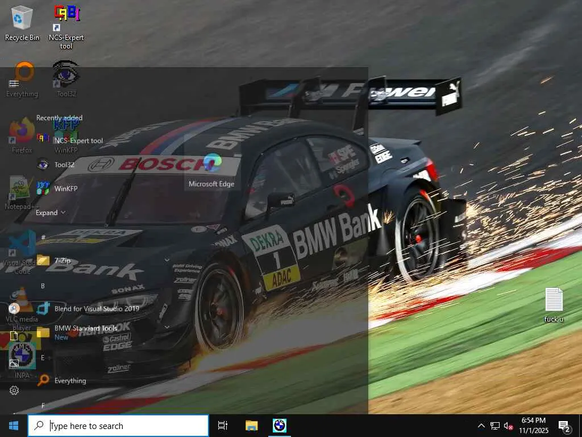Open the Action Center notifications icon
This screenshot has height=437, width=582.
[x=564, y=426]
